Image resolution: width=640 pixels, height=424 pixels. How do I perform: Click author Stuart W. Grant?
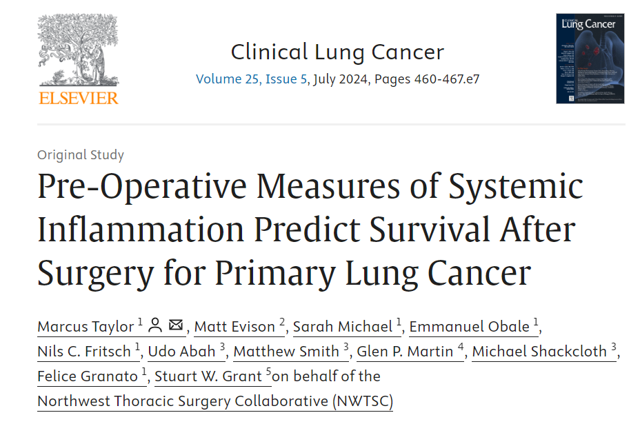coord(208,376)
